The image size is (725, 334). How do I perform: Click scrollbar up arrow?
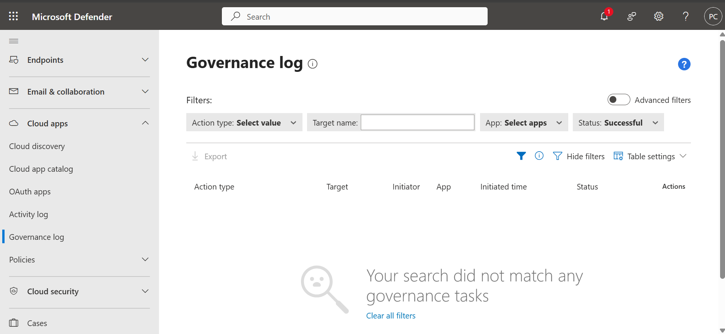tap(722, 34)
